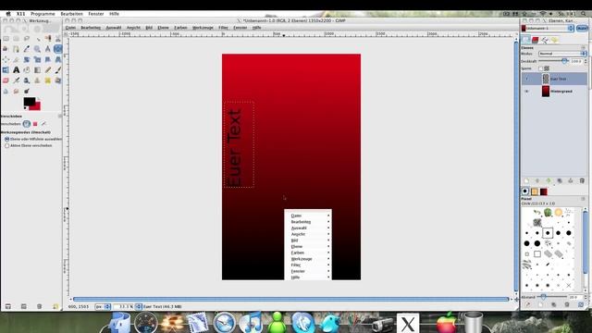The height and width of the screenshot is (333, 592).
Task: Select the Paths tool
Action: tap(16, 49)
